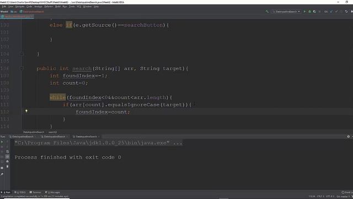This screenshot has height=199, width=353.
Task: Click the restore layout icon in Run panel
Action: tap(2, 168)
